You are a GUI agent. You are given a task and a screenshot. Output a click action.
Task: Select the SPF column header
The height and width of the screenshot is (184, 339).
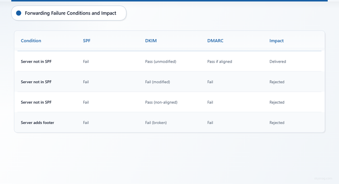[x=87, y=41]
